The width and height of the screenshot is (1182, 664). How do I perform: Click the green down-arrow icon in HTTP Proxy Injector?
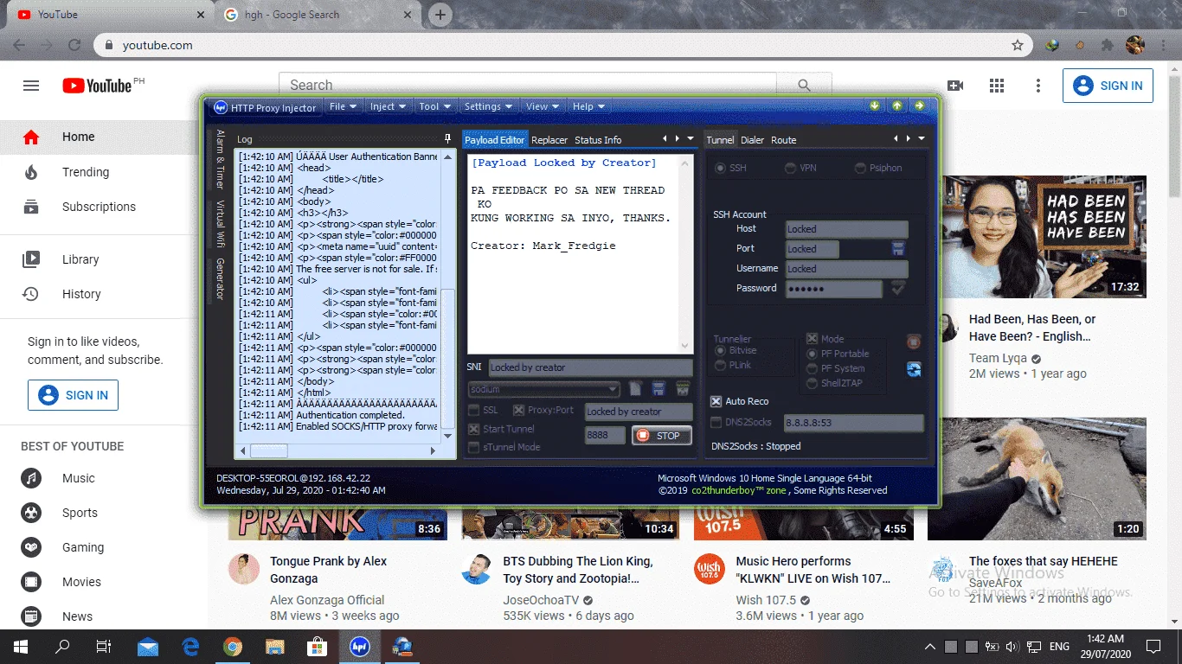tap(875, 106)
